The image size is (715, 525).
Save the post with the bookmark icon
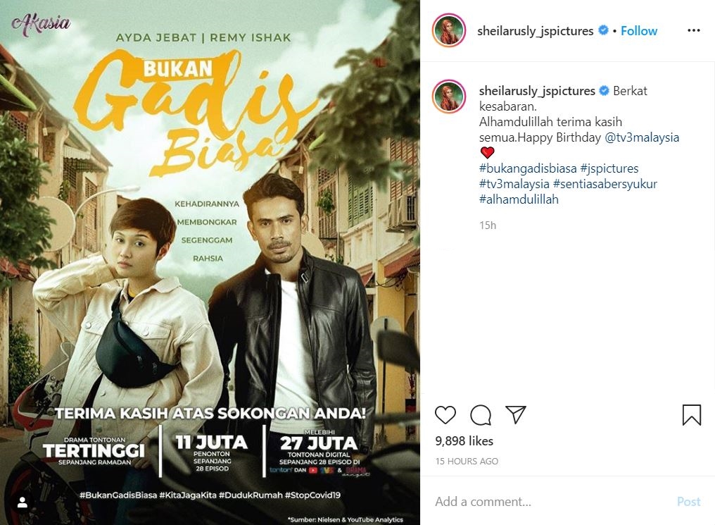691,414
